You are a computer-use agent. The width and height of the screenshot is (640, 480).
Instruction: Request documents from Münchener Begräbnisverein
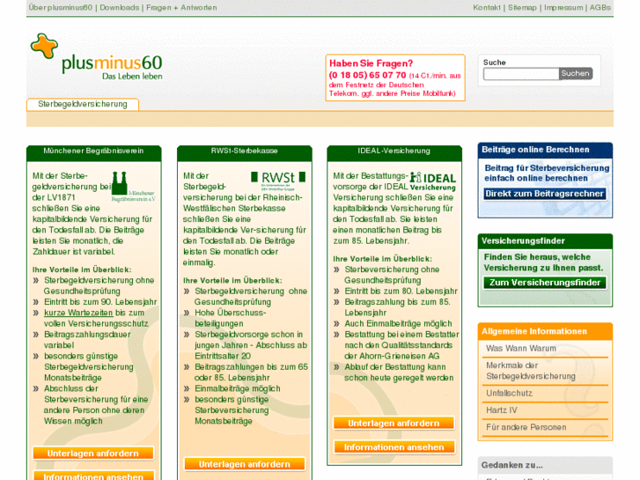[93, 454]
